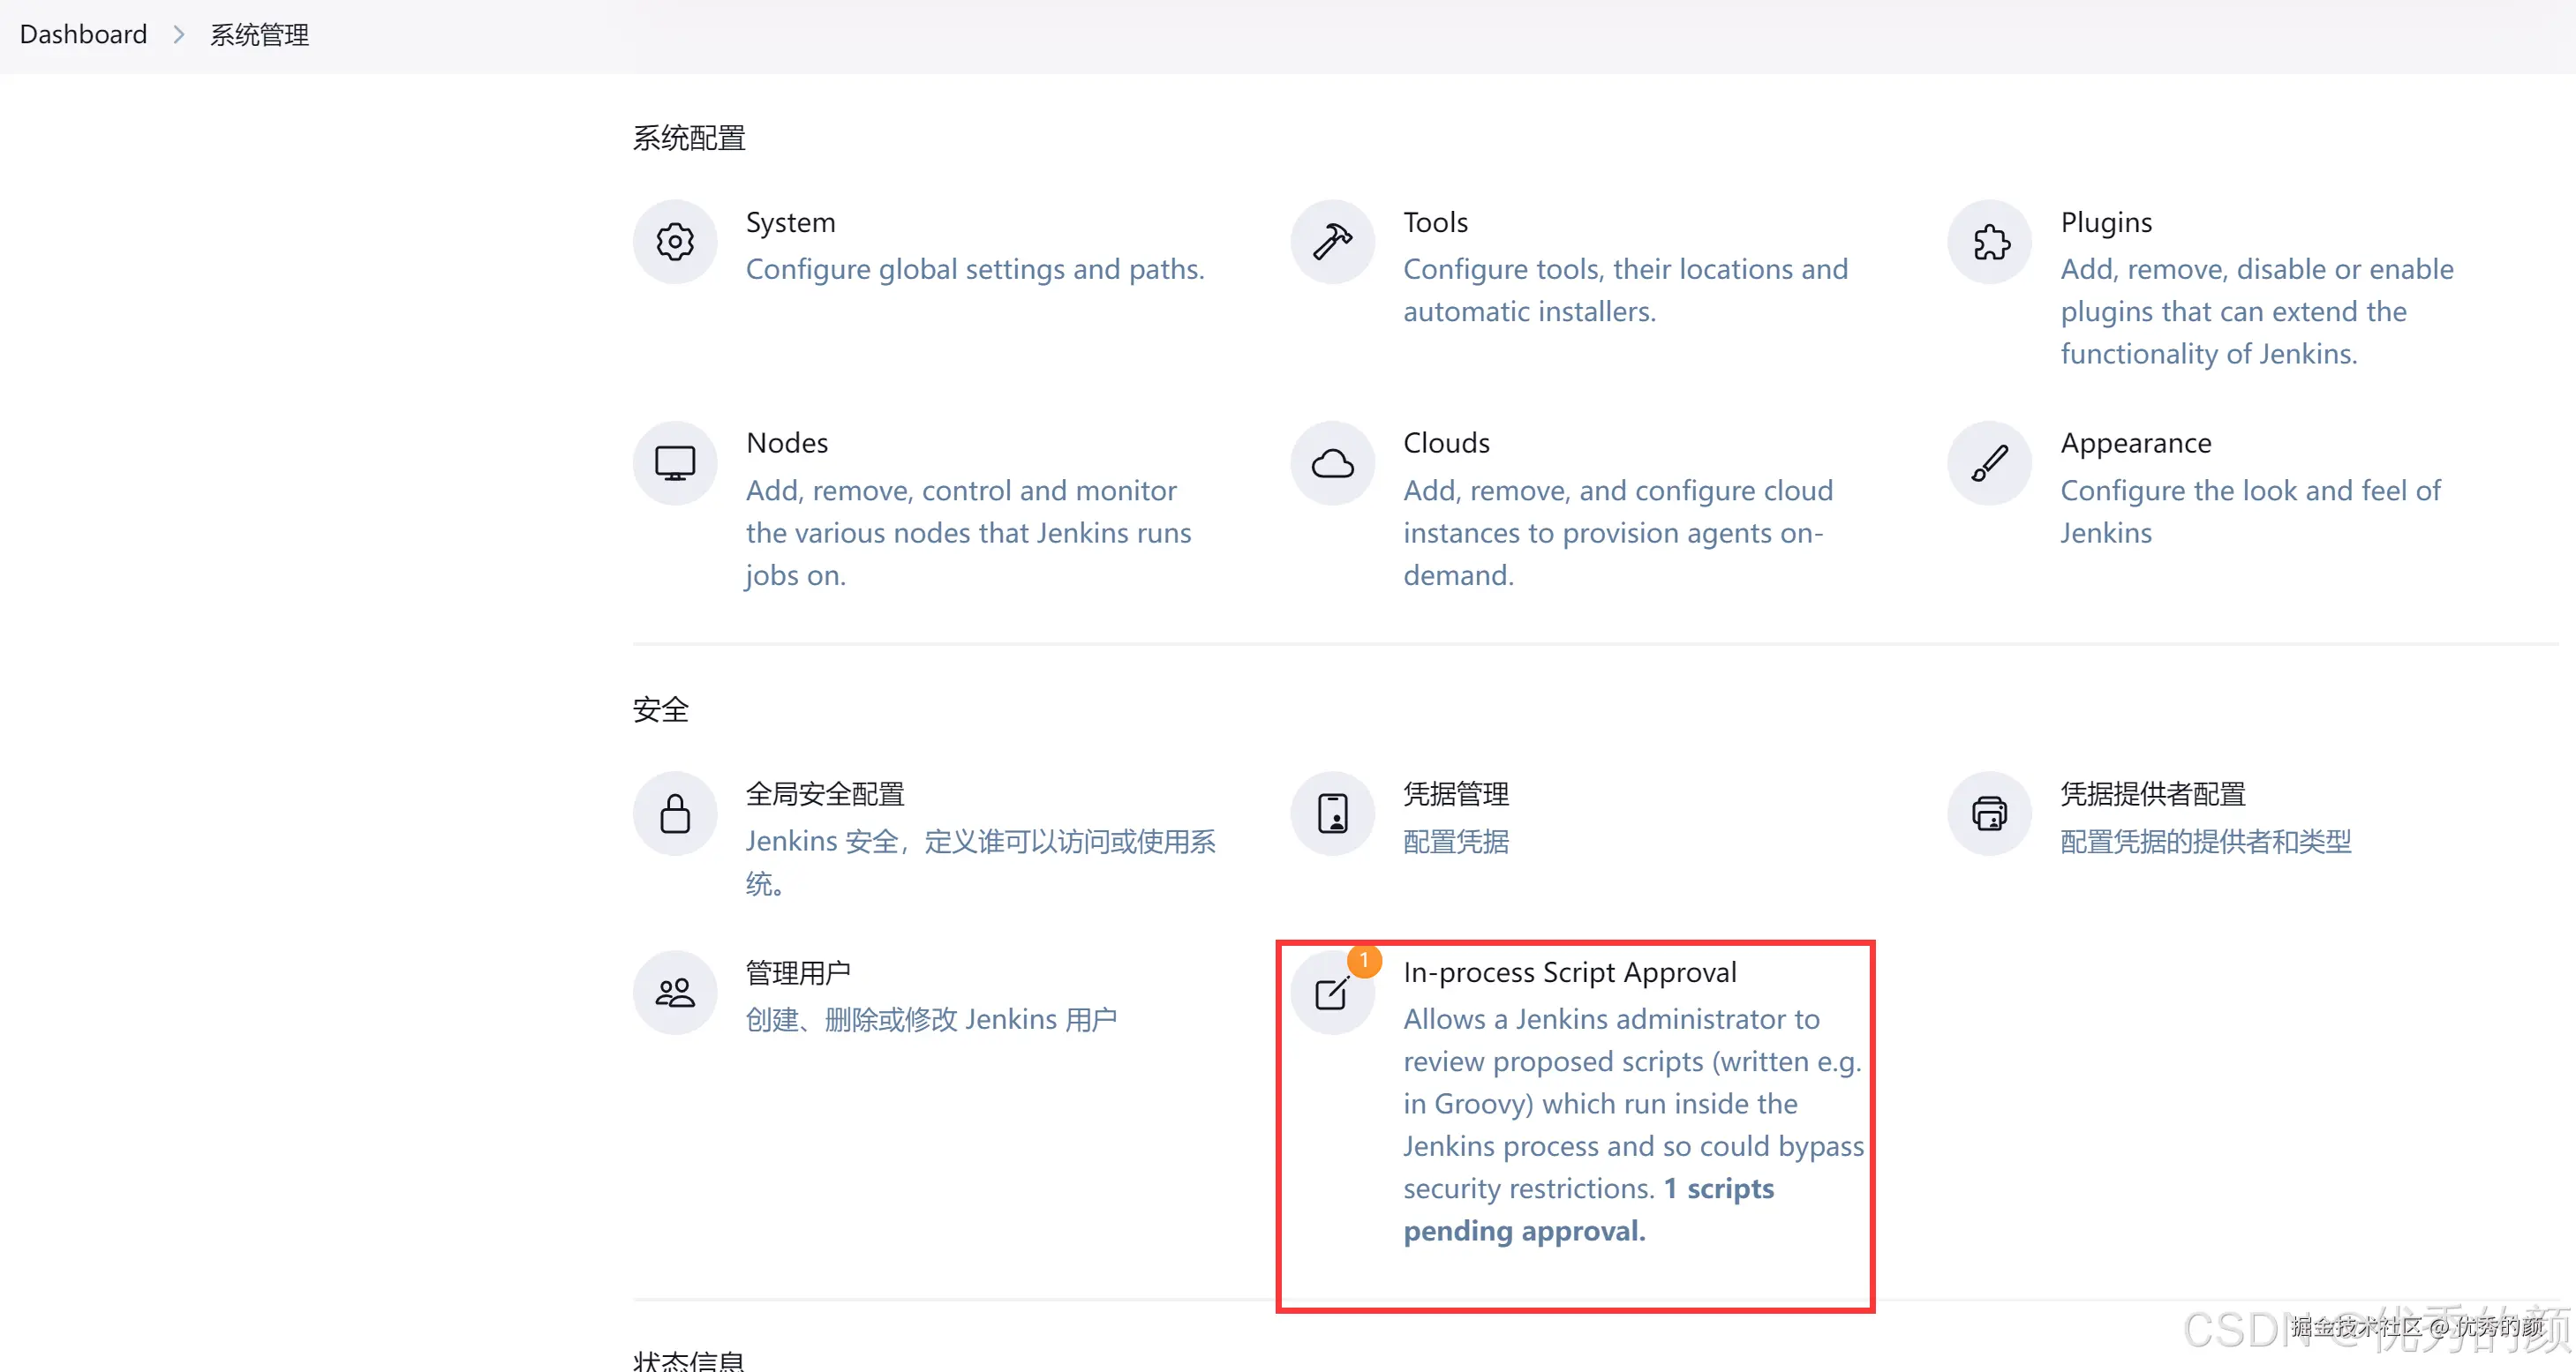
Task: Open the Tools hammer icon
Action: 1332,242
